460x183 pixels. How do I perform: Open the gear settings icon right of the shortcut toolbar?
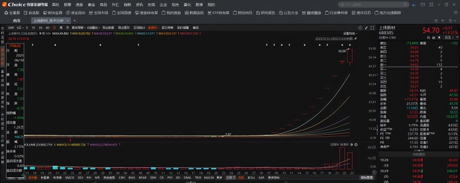tap(456, 13)
